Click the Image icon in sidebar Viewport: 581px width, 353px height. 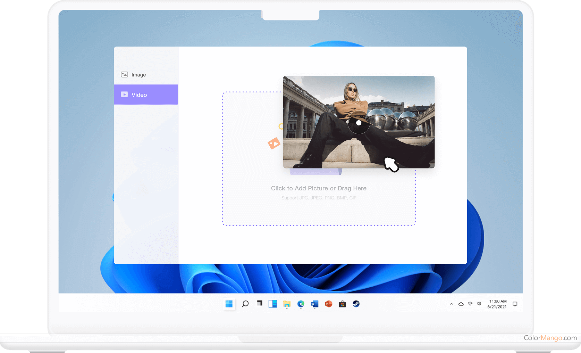click(124, 75)
